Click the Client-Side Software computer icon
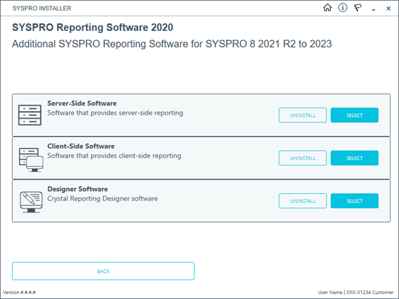The width and height of the screenshot is (399, 299). [31, 160]
